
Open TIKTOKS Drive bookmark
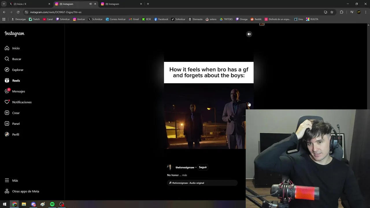[x=226, y=19]
